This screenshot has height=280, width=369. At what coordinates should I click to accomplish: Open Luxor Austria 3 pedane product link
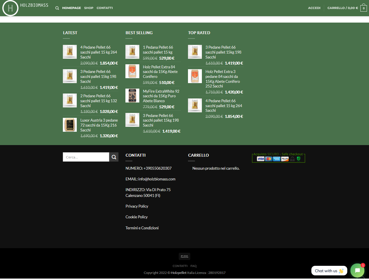tap(99, 125)
